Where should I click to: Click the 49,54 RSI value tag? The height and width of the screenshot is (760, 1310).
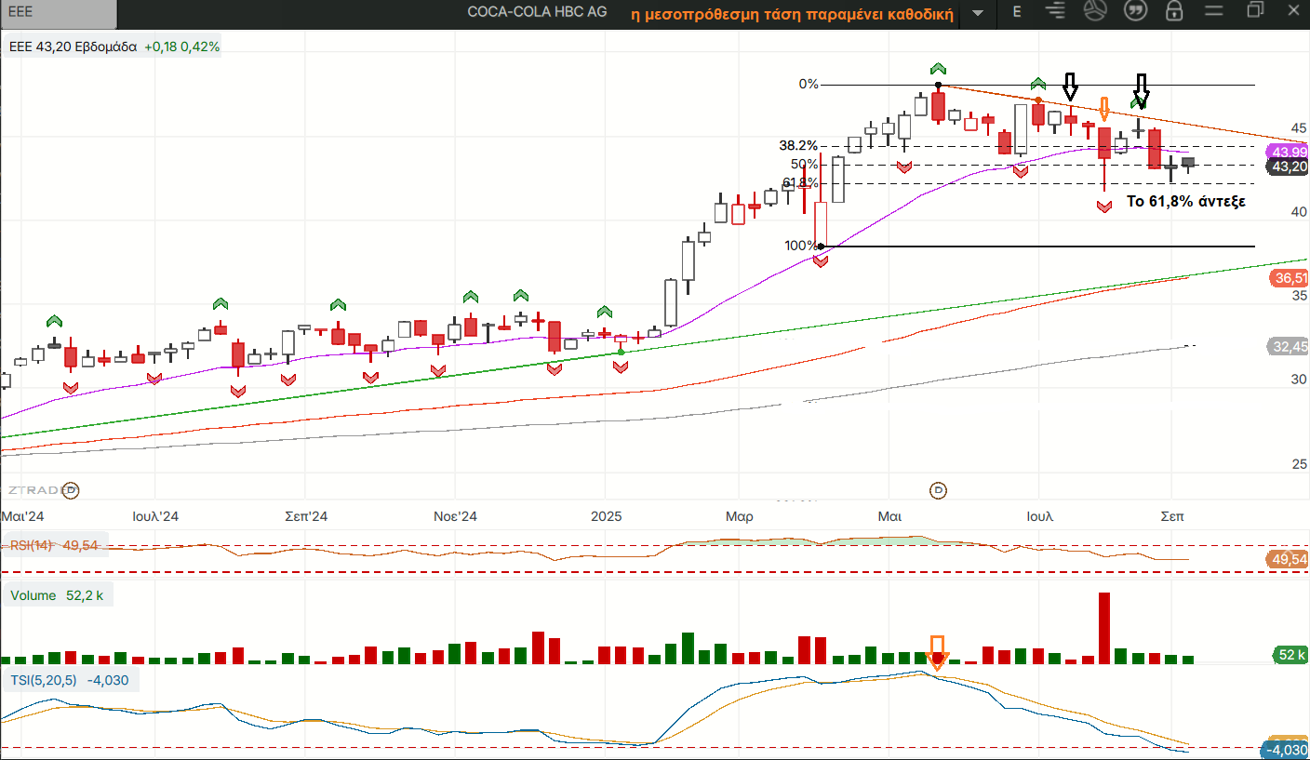click(1289, 559)
